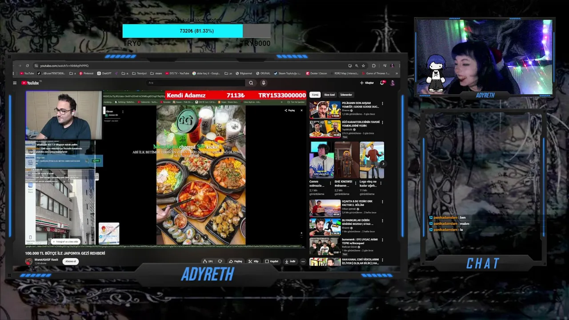Open SHE KNOWS! short thumbnail
This screenshot has width=569, height=320.
346,160
